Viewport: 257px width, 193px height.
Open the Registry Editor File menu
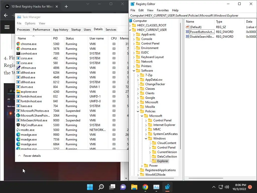click(133, 10)
